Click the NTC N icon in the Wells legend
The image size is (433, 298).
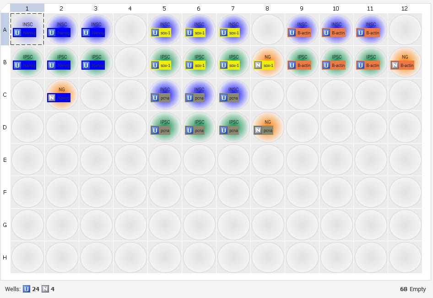(x=45, y=289)
